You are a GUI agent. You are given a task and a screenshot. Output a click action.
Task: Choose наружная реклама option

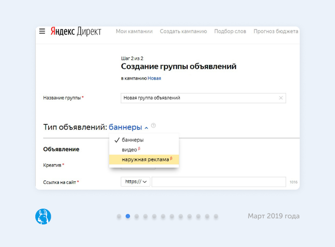click(x=144, y=159)
